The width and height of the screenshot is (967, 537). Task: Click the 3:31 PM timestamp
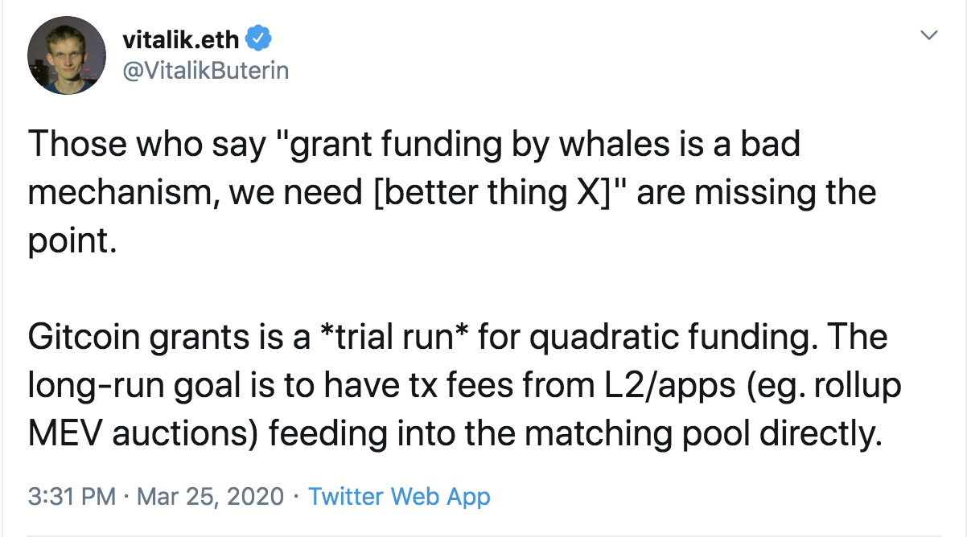(72, 496)
